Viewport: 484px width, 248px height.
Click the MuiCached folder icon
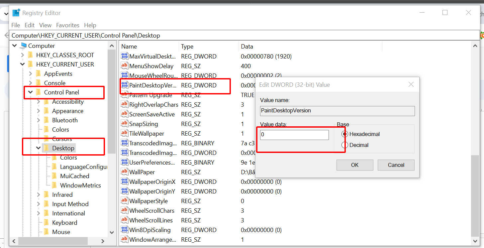click(54, 176)
